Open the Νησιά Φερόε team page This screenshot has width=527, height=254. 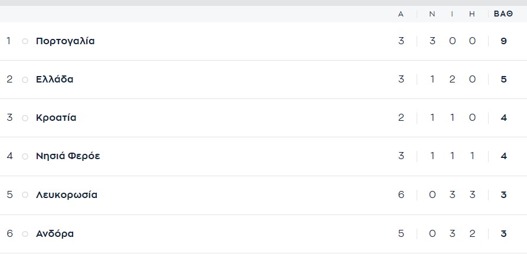[x=68, y=157]
